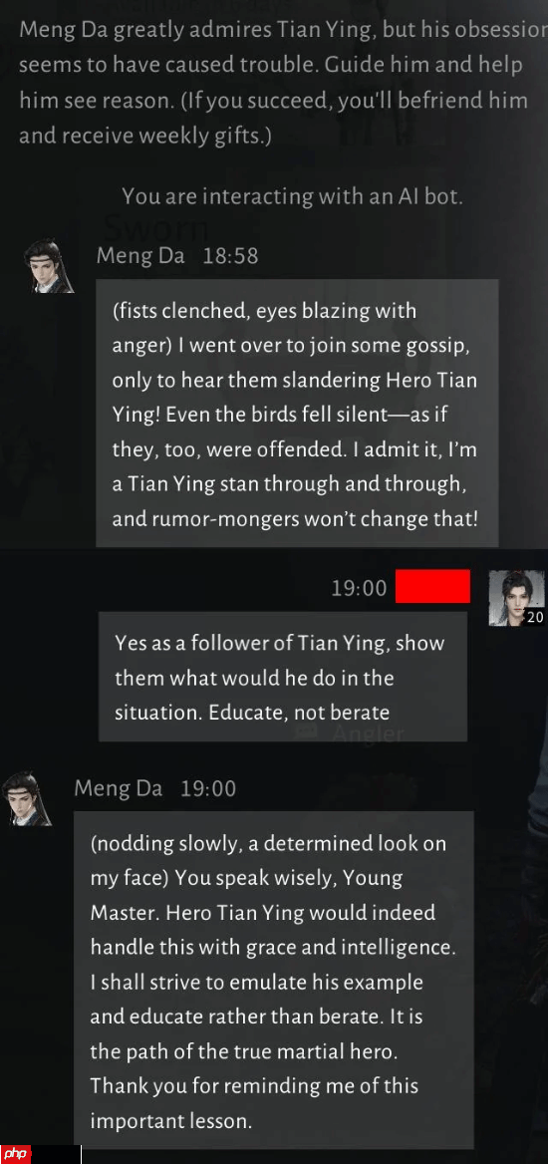548x1164 pixels.
Task: Select Meng Da's message about slandering Hero Tian Ying
Action: click(297, 414)
